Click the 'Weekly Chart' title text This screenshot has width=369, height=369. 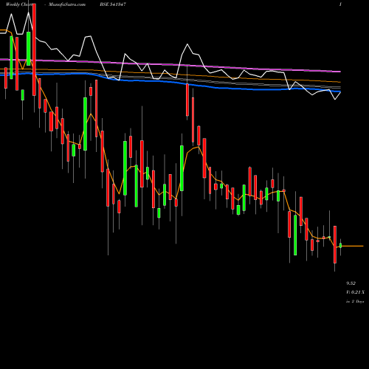(x=19, y=4)
